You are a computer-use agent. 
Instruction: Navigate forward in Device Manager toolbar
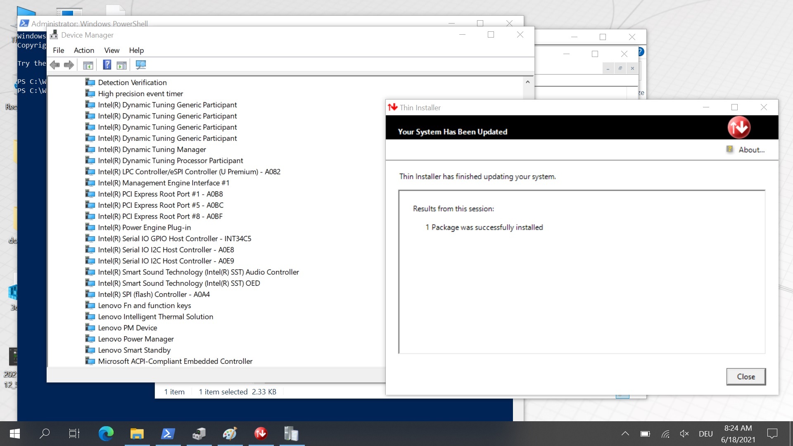tap(69, 64)
